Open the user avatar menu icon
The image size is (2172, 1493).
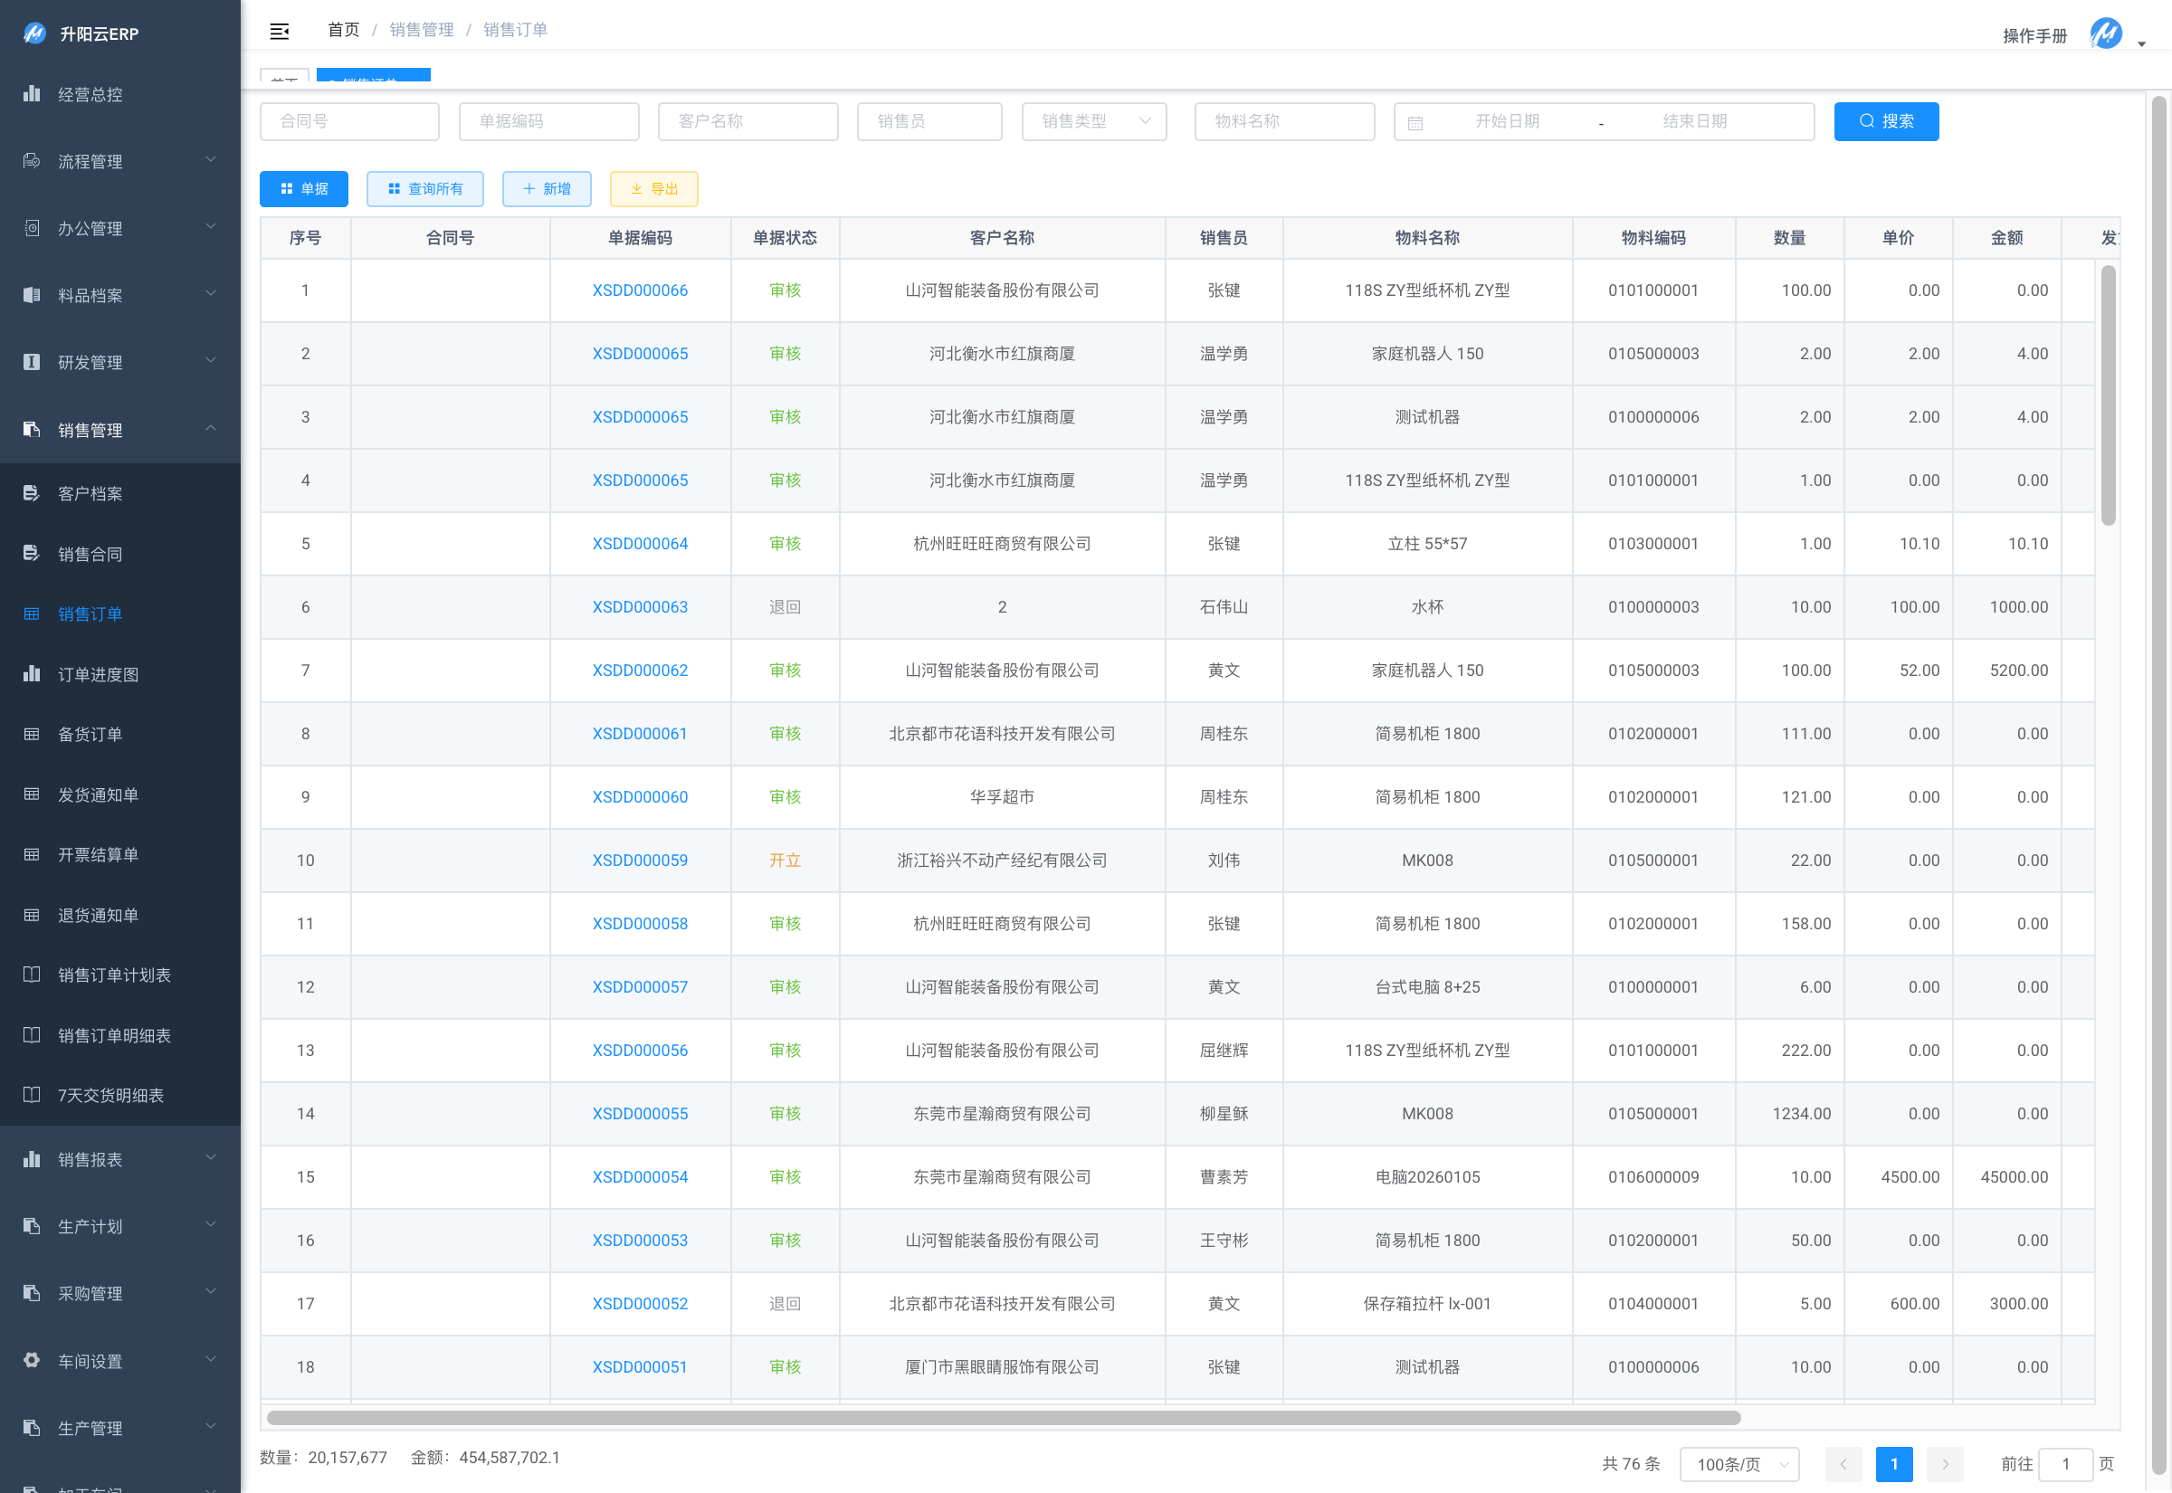tap(2106, 33)
